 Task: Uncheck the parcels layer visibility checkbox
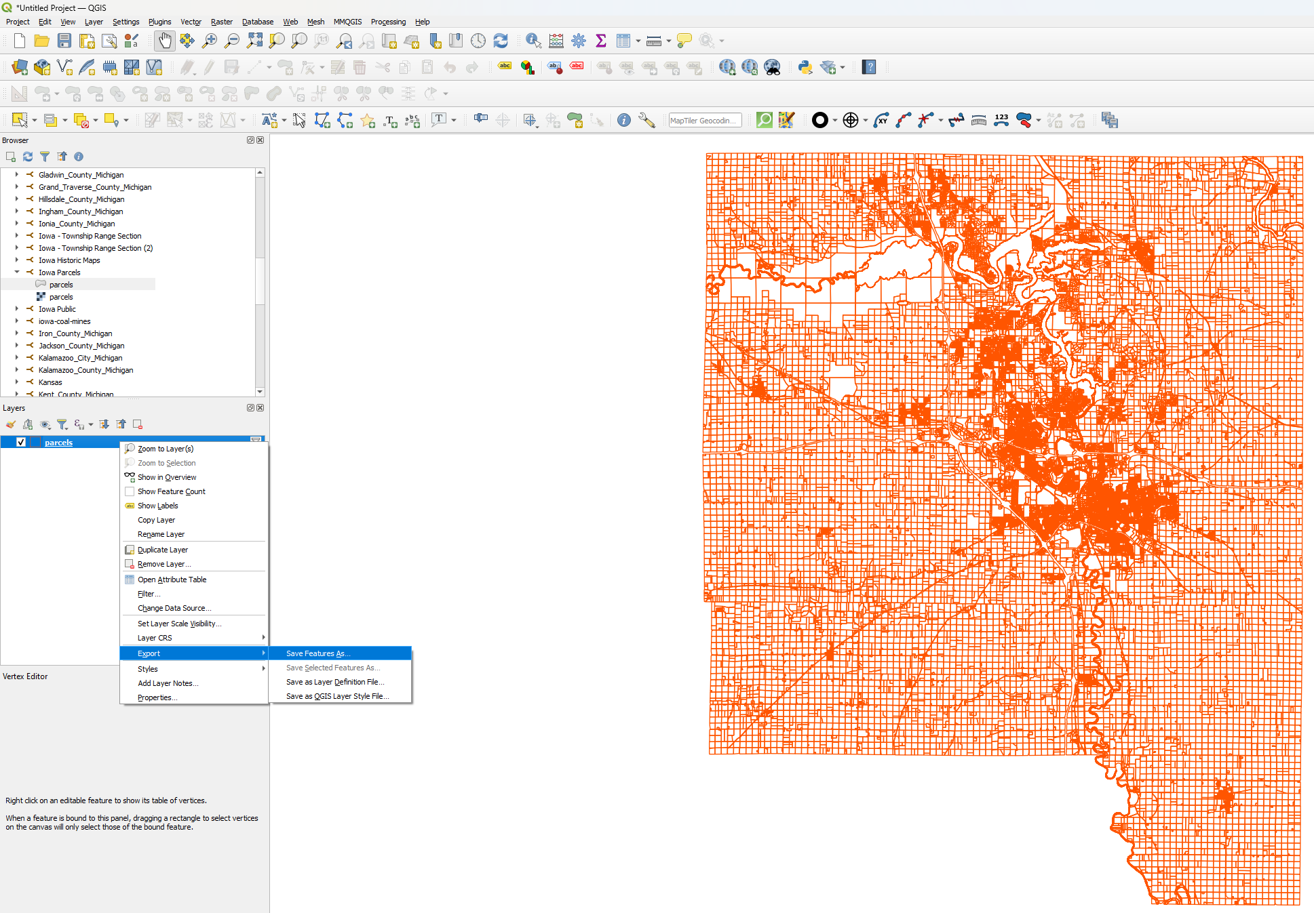(x=21, y=443)
